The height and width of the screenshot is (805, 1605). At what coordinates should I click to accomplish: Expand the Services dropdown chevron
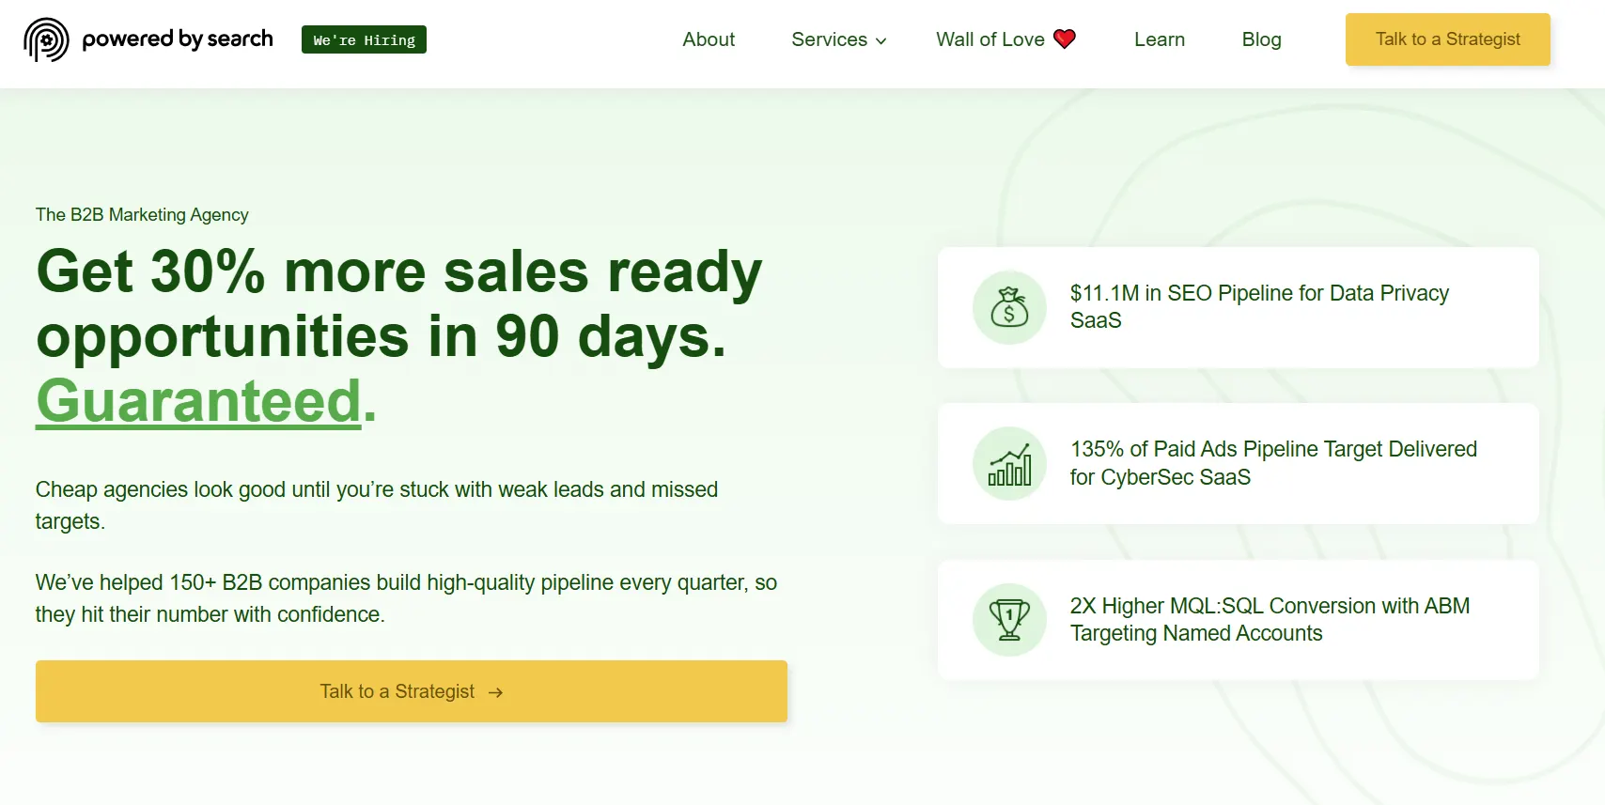tap(880, 40)
